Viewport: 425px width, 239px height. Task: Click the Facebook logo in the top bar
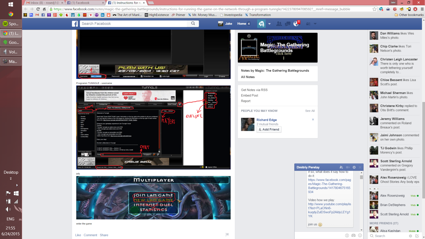pos(75,24)
